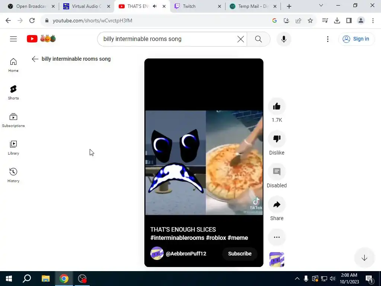
Task: Close the Twitch tab
Action: click(x=220, y=6)
